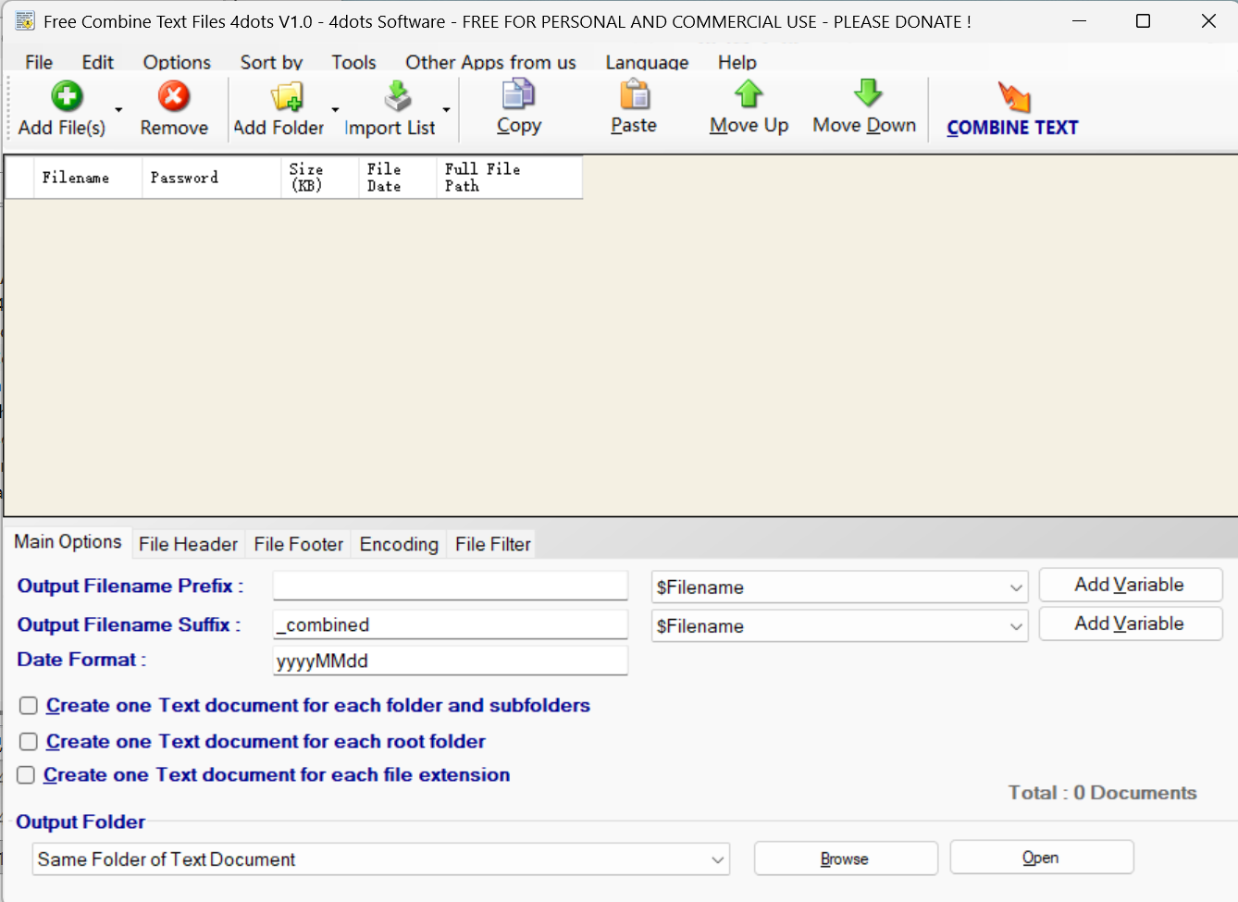Open the Tools menu
This screenshot has height=902, width=1238.
pyautogui.click(x=353, y=62)
